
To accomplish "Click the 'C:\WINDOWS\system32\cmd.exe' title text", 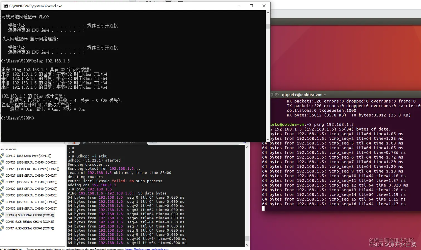I will (36, 6).
